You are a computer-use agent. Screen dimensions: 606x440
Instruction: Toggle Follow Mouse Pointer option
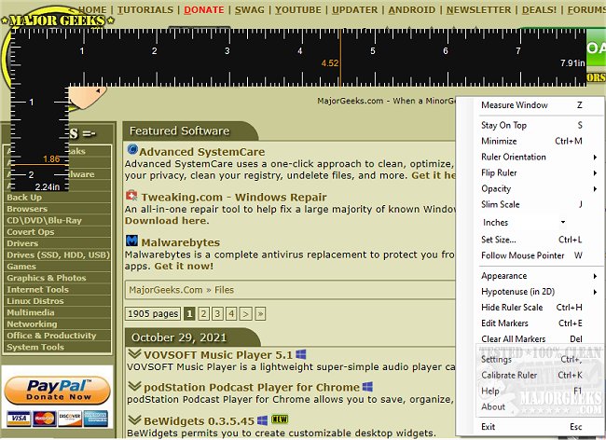coord(531,255)
